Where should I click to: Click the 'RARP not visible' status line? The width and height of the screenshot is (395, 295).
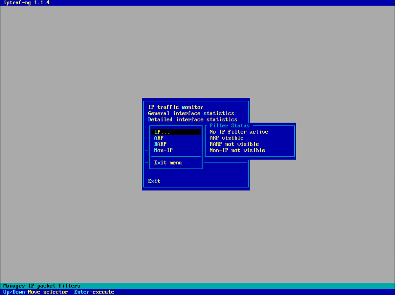tap(234, 144)
